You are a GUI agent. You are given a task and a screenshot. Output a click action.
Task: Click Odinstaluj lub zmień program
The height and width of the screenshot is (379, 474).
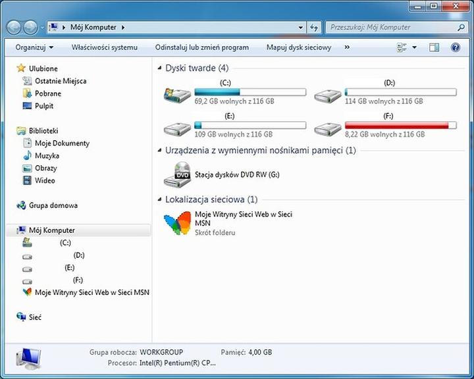(201, 47)
